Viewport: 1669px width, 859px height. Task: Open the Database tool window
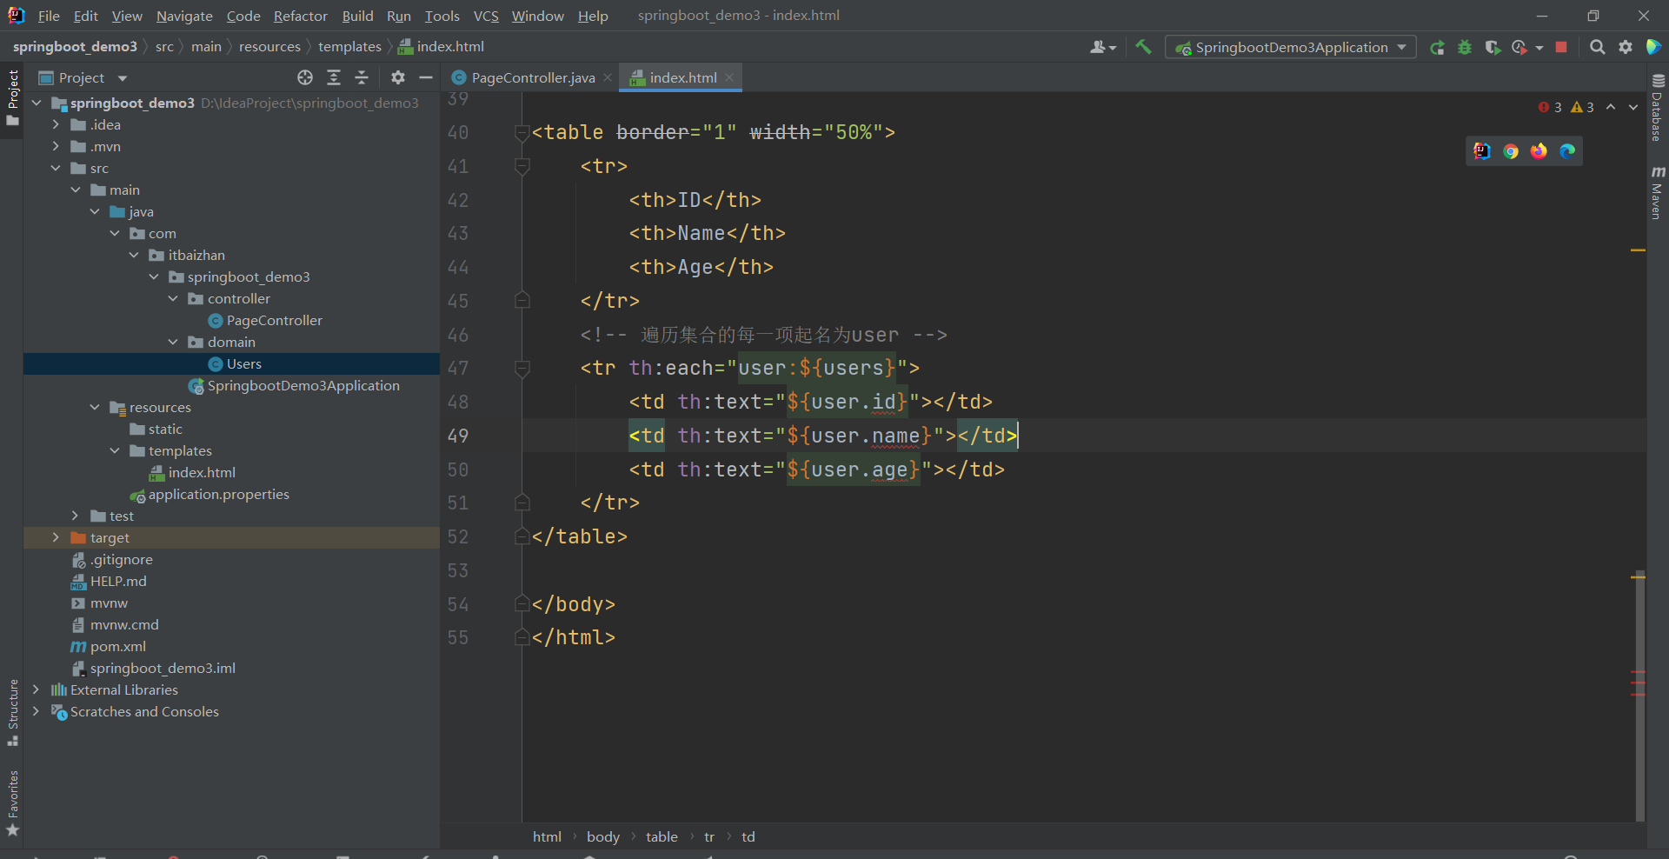pos(1657,107)
